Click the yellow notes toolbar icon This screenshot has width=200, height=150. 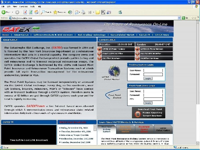pyautogui.click(x=97, y=12)
